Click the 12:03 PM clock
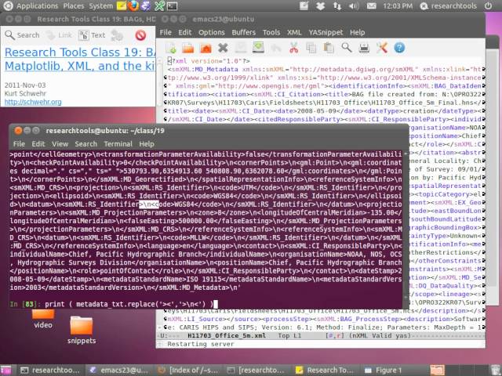Screen dimensions: 502x376 [398, 5]
